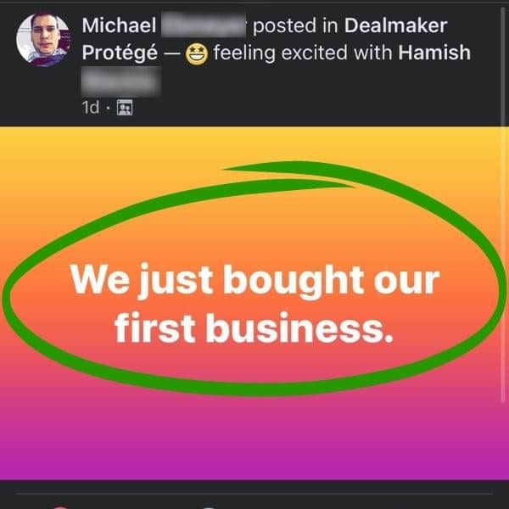Open the poster's name link 'Michael'
The width and height of the screenshot is (509, 509).
click(x=119, y=25)
